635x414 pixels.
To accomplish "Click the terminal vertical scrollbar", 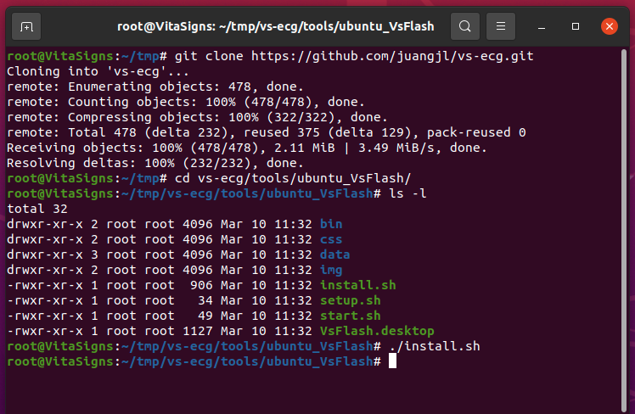I will (x=624, y=230).
